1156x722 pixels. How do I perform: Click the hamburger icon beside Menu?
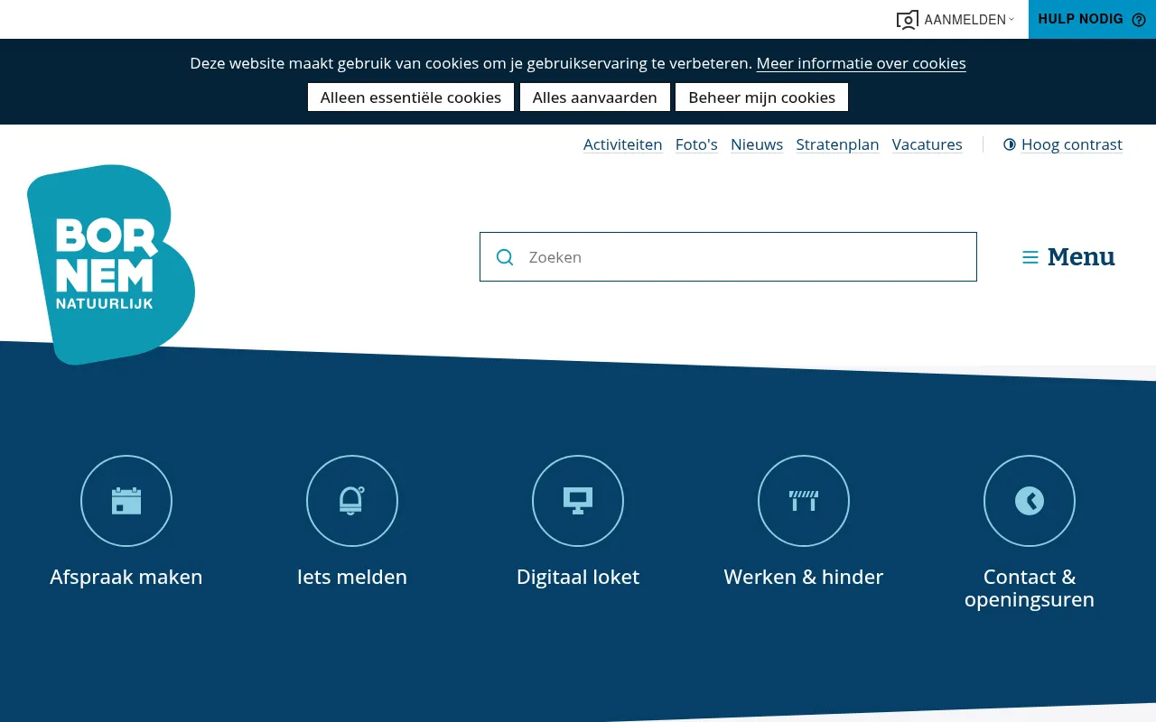point(1030,257)
